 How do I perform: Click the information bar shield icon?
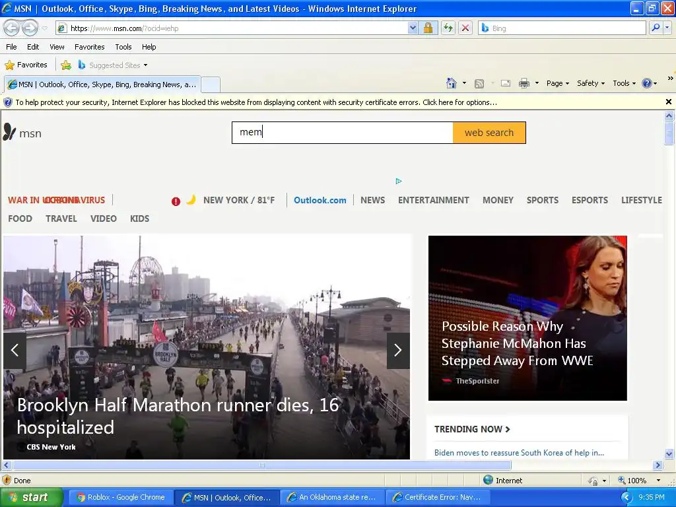click(8, 102)
